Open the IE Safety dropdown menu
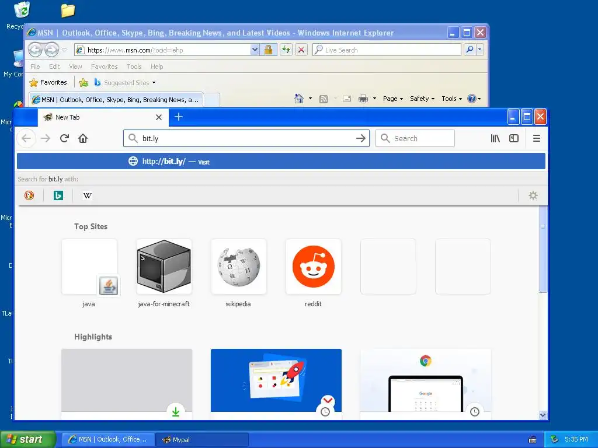 pos(422,99)
